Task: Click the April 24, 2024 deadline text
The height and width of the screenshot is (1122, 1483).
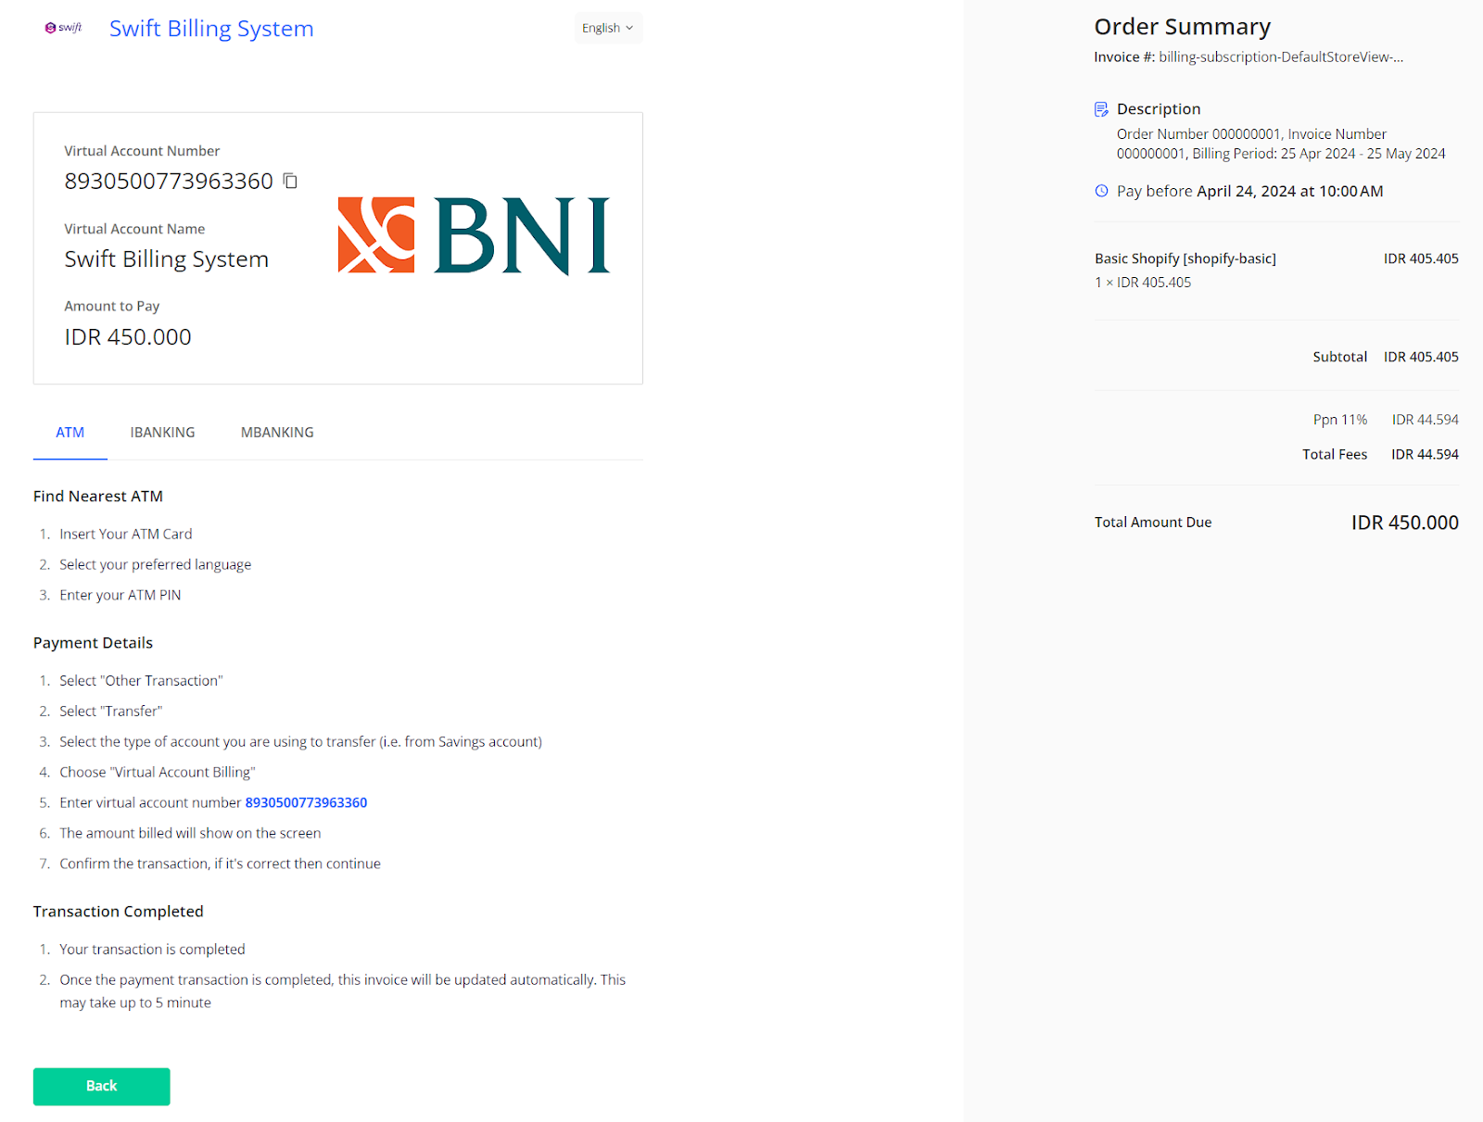Action: 1289,191
